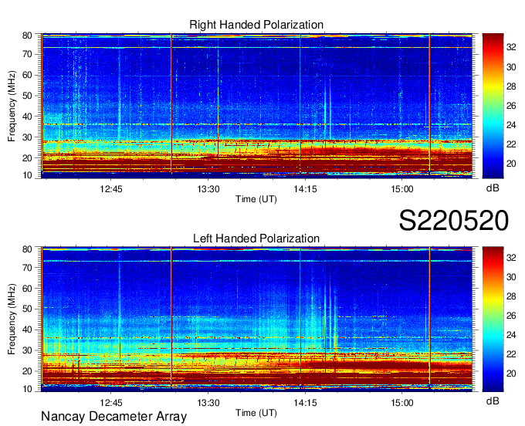Click the 28 label on Right Handed color bar

[x=511, y=86]
